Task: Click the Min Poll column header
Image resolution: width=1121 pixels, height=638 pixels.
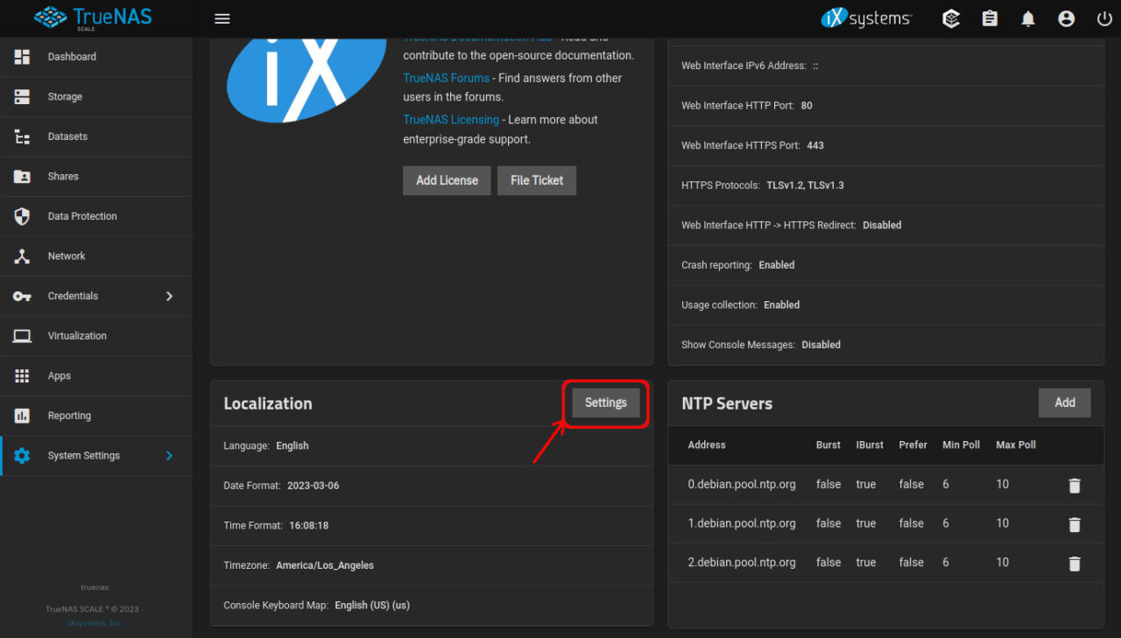Action: (x=961, y=445)
